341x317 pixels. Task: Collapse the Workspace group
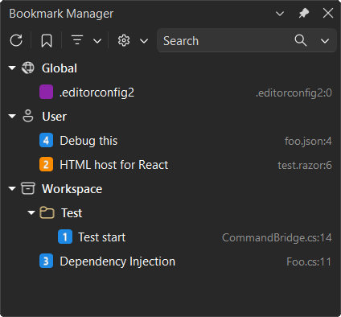pos(12,189)
